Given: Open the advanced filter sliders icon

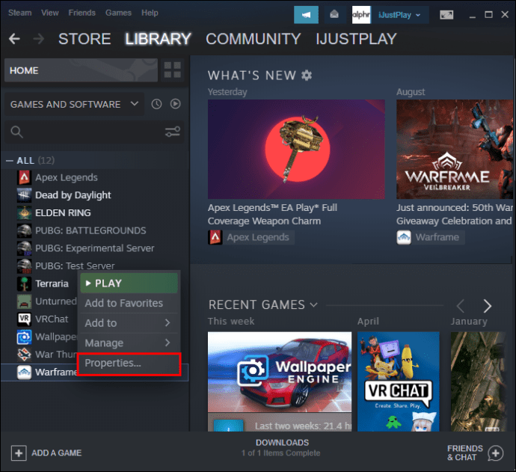Looking at the screenshot, I should (x=173, y=132).
